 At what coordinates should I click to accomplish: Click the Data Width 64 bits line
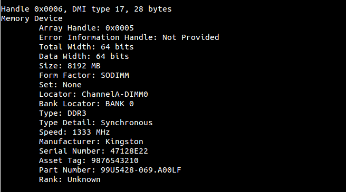[84, 56]
